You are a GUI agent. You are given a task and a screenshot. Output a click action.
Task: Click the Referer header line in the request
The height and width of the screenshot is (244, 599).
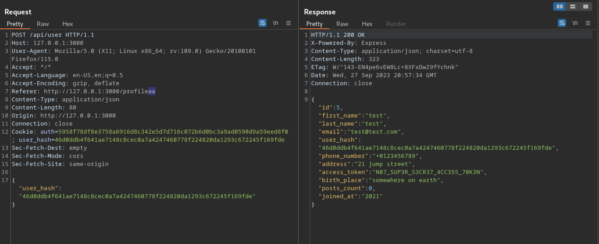click(x=83, y=91)
